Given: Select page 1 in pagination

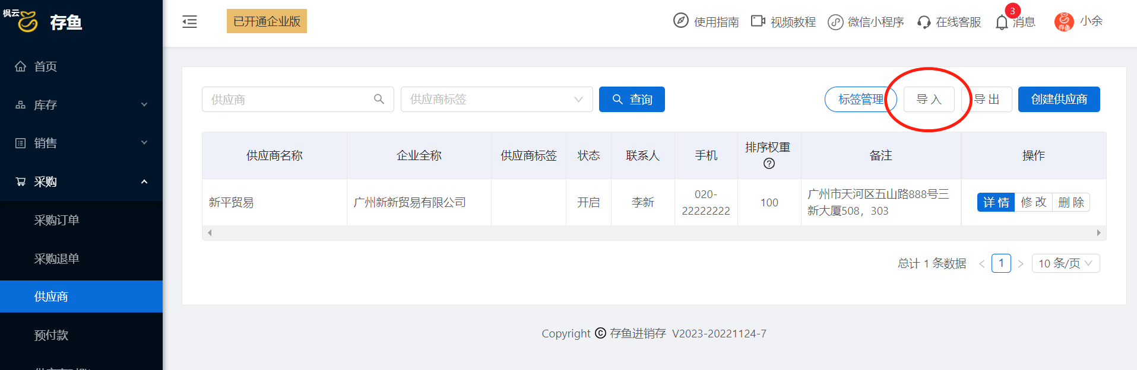Looking at the screenshot, I should (1001, 263).
